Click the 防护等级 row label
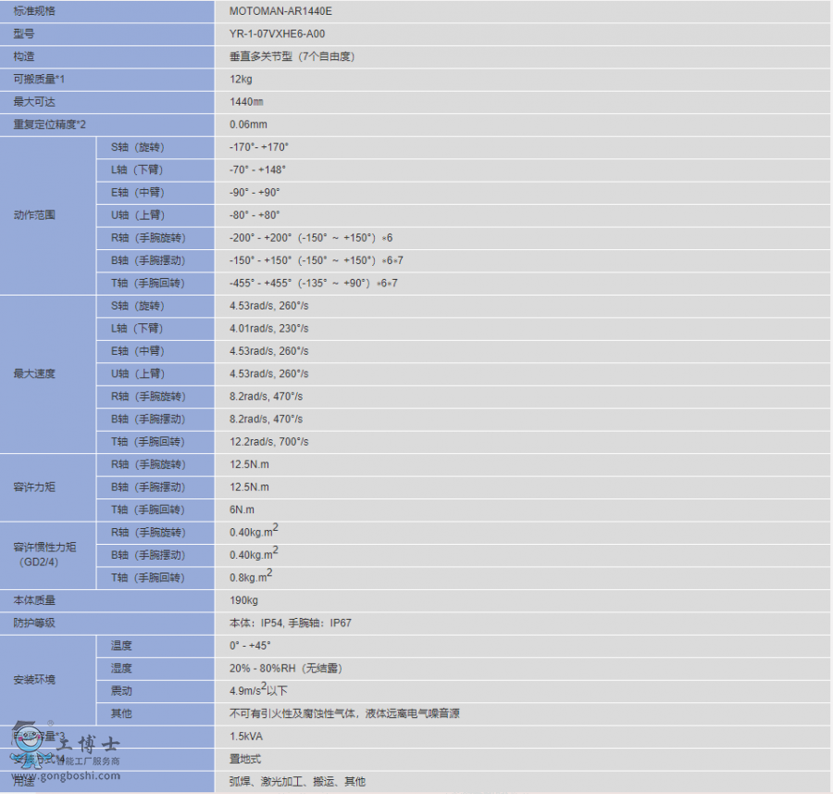833x794 pixels. point(34,623)
